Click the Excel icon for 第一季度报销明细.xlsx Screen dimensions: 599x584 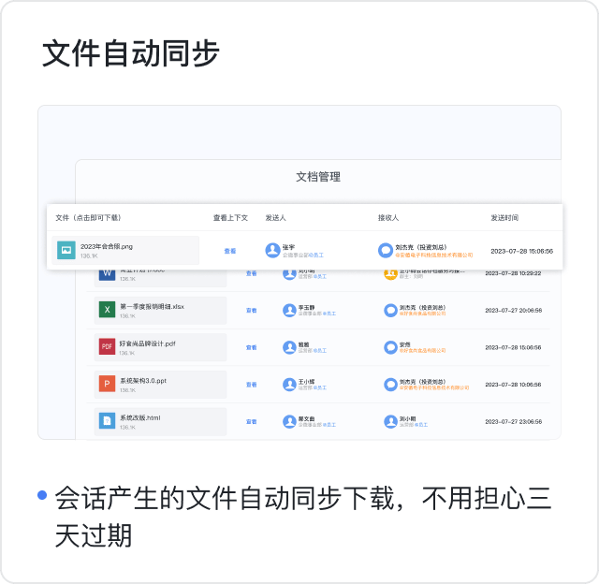point(107,310)
